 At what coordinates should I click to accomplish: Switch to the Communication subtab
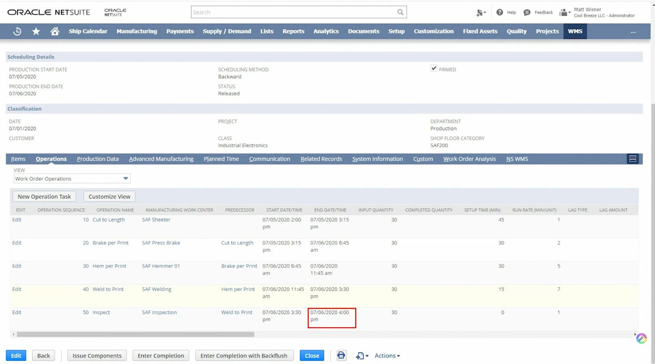tap(270, 159)
